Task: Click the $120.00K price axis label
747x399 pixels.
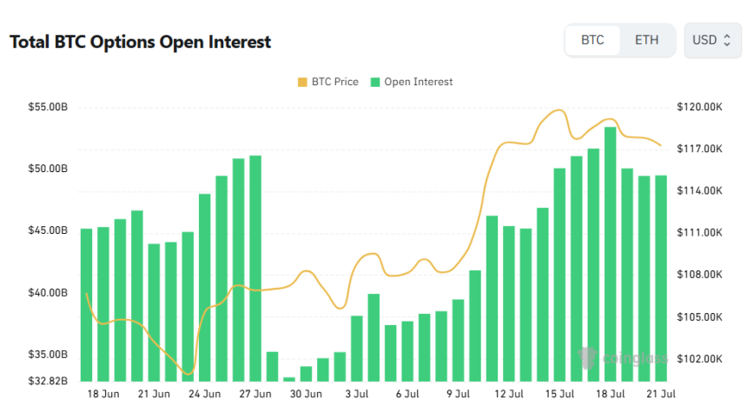Action: point(699,107)
